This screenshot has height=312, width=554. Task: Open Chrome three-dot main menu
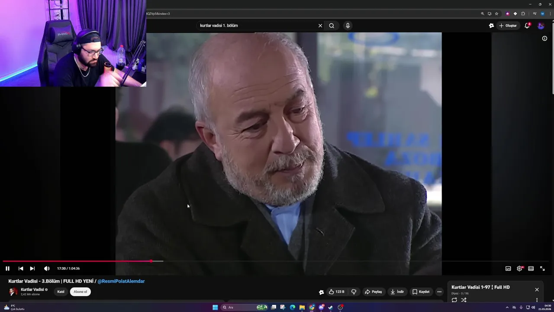tap(550, 13)
